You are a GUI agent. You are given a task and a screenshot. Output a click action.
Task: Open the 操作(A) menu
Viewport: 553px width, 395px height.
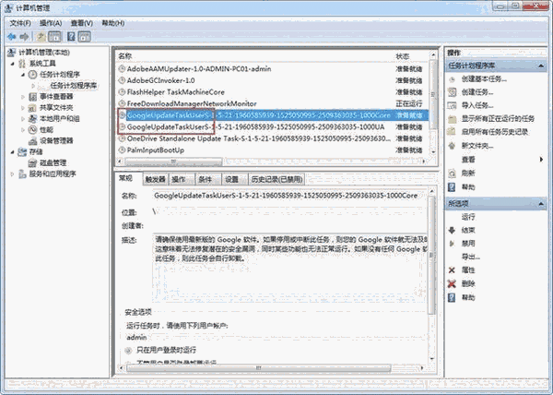point(51,23)
